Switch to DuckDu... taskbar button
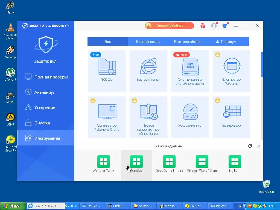Viewport: 280px width, 210px height. pyautogui.click(x=118, y=206)
